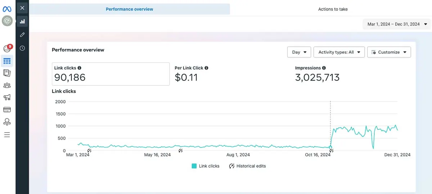The image size is (432, 194).
Task: Open Activity types: All dropdown
Action: [339, 52]
